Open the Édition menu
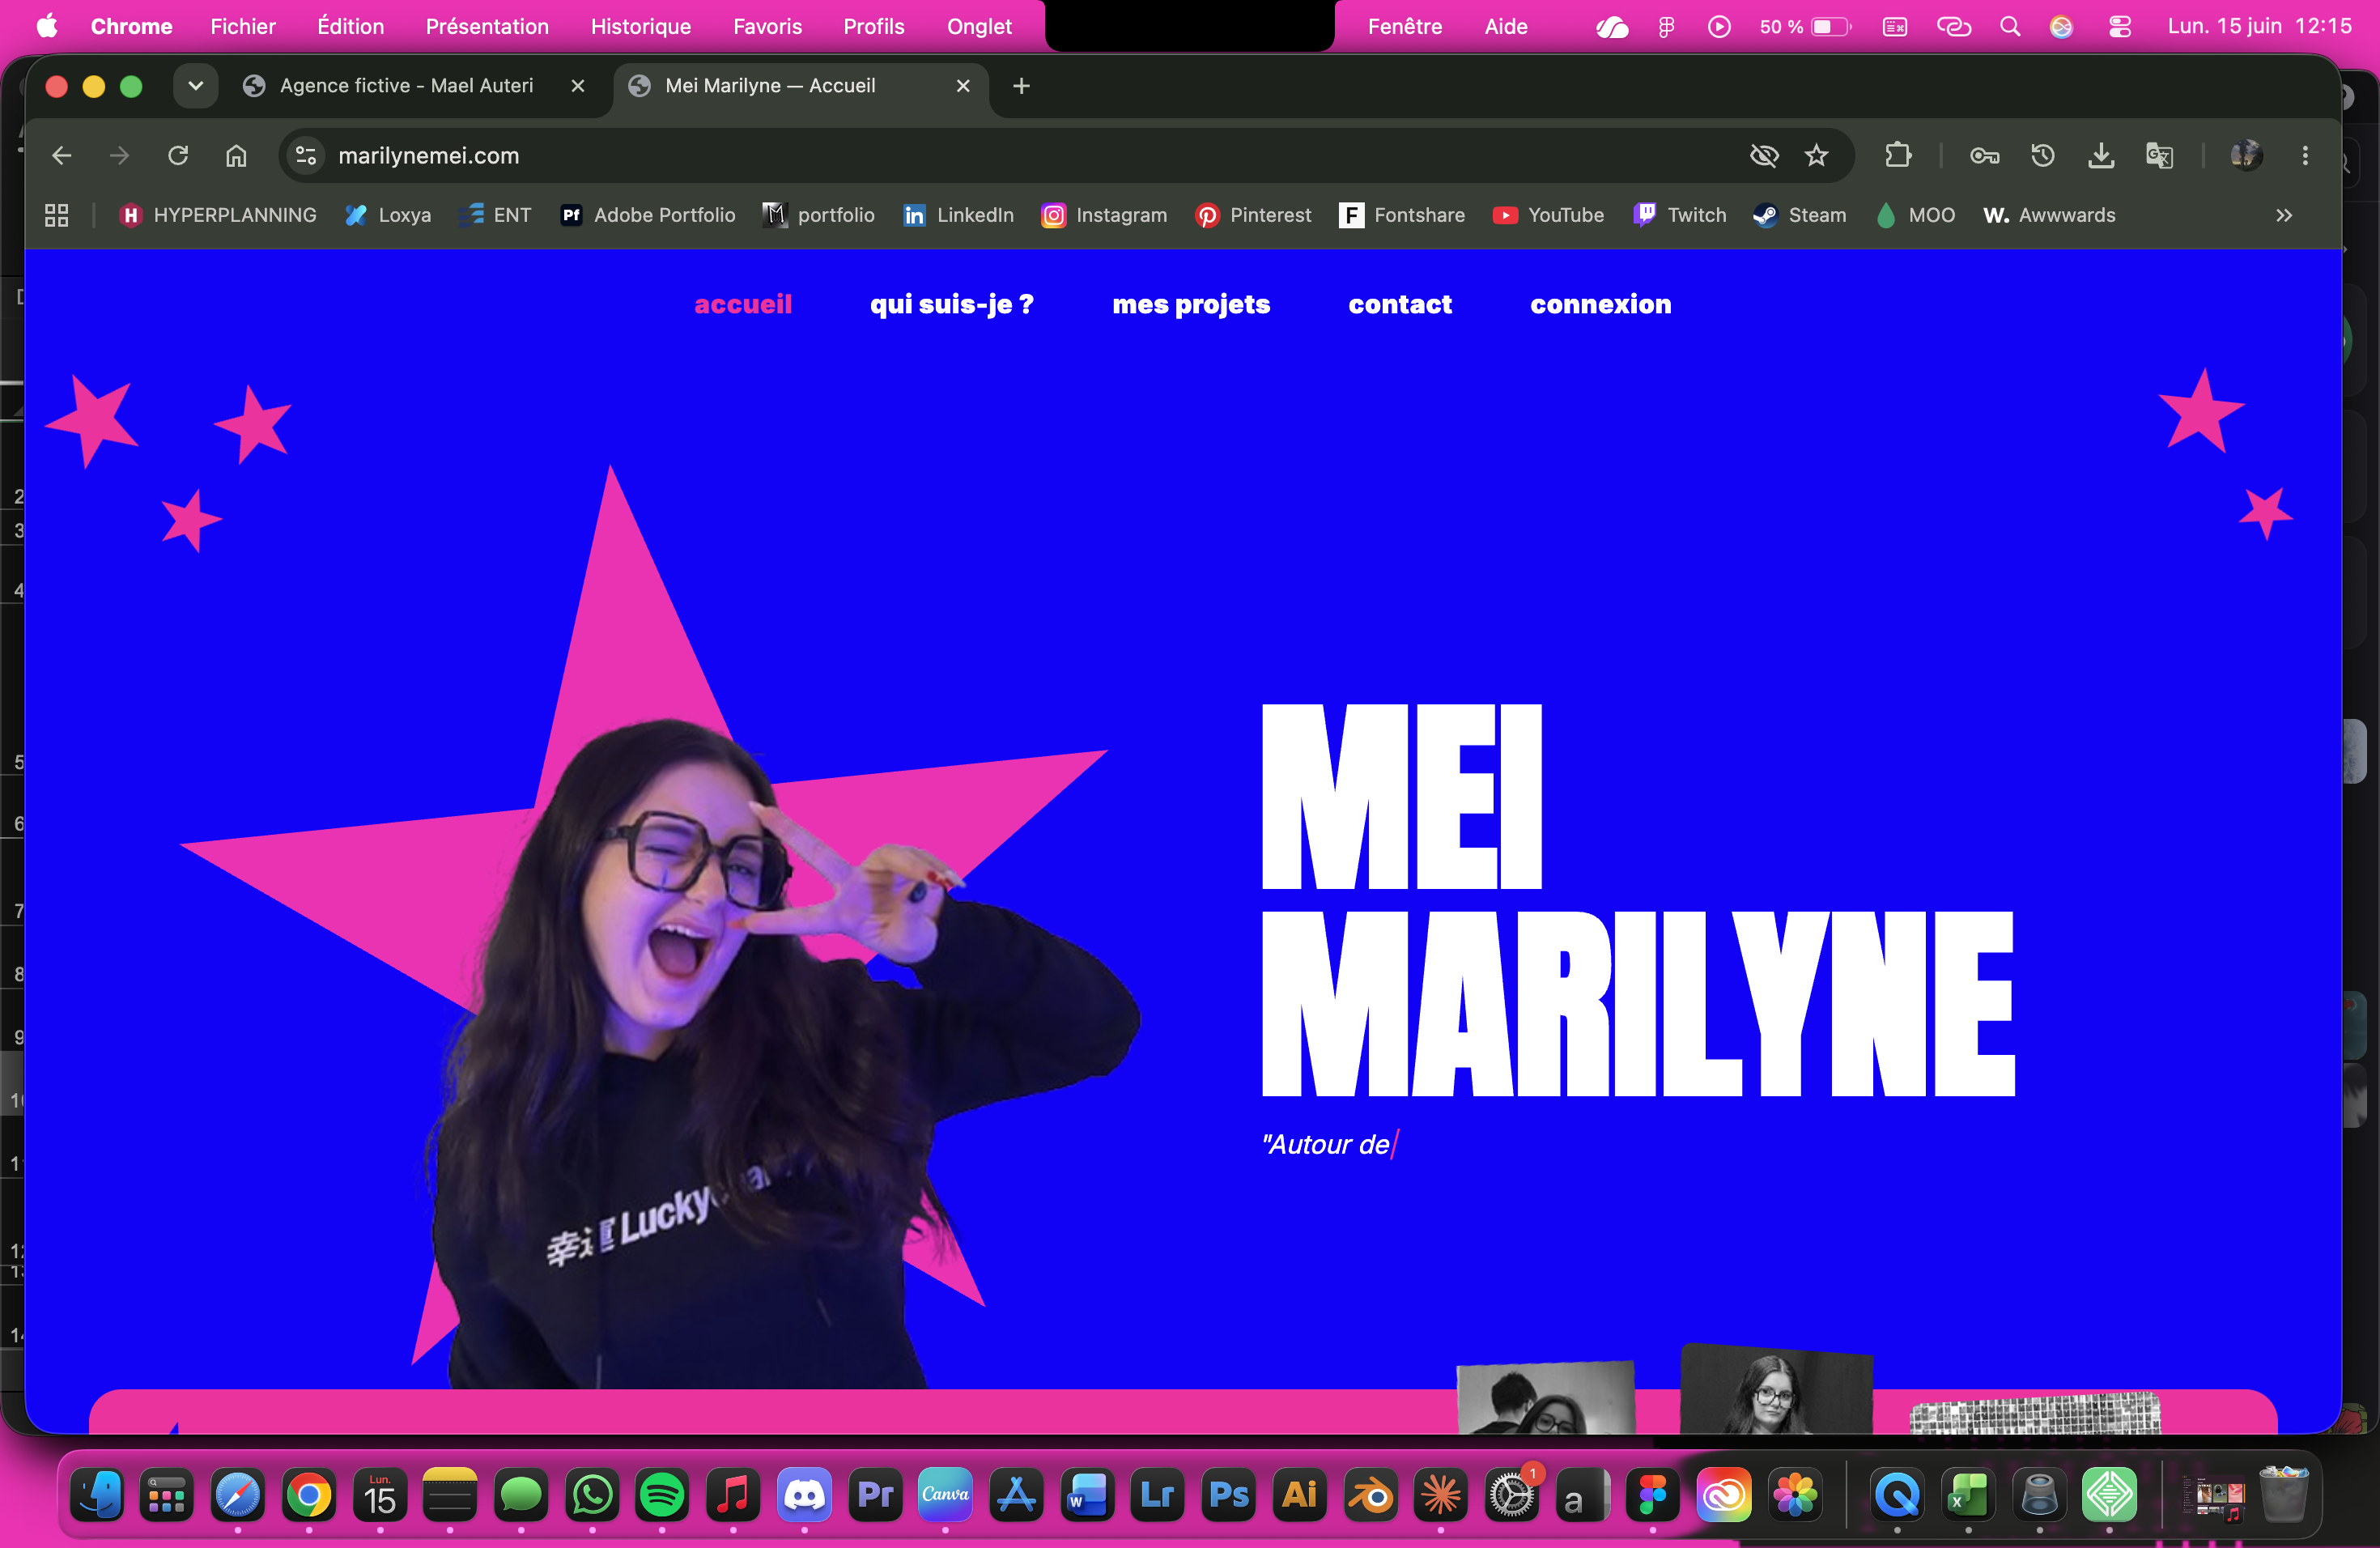This screenshot has height=1548, width=2380. pos(350,26)
